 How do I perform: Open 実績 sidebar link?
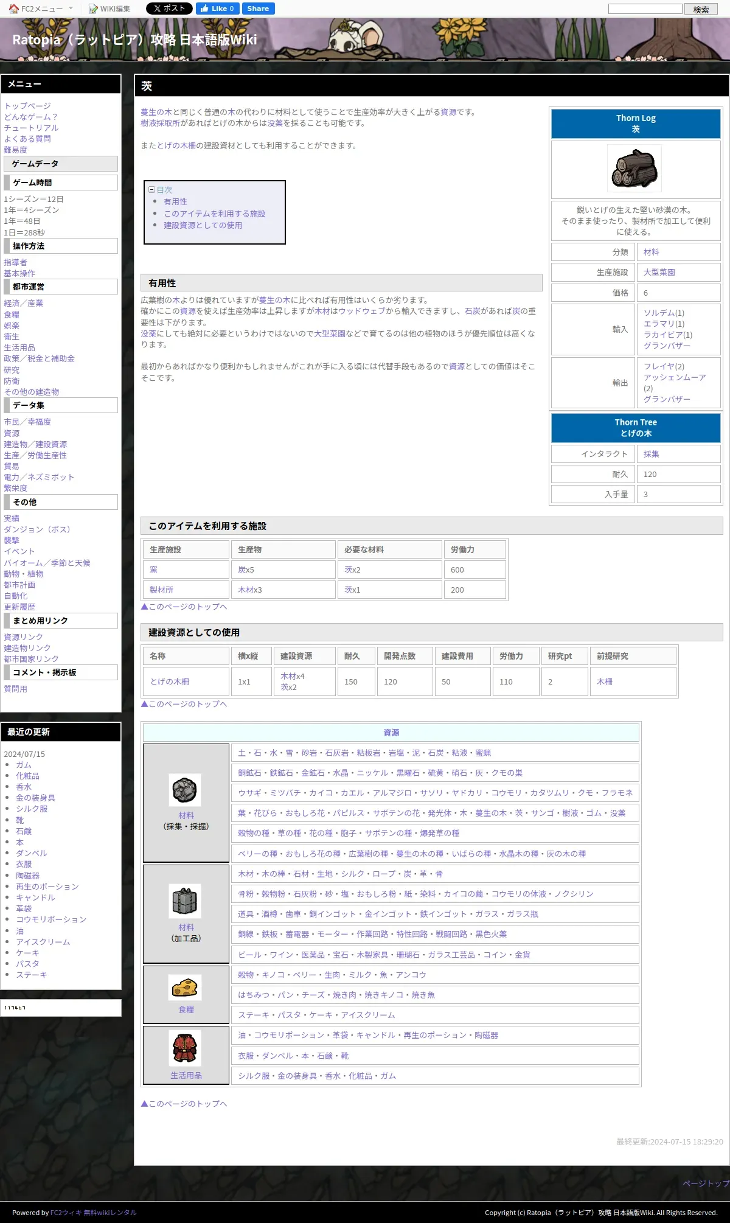coord(12,518)
